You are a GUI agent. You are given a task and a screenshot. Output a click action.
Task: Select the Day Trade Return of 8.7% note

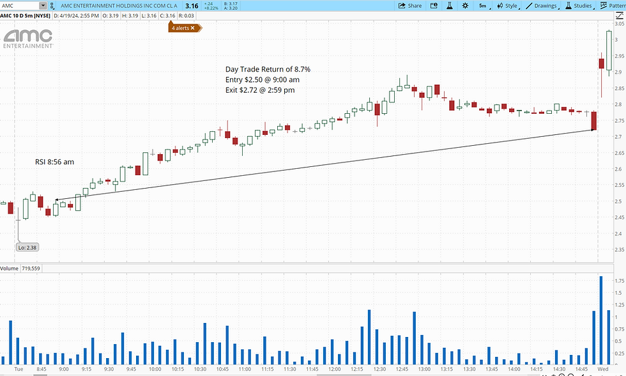[x=268, y=69]
